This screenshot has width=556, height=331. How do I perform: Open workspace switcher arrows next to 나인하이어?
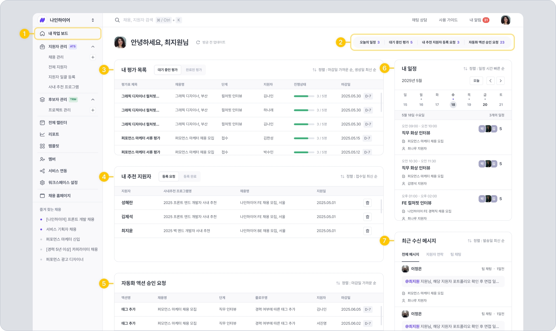click(93, 20)
